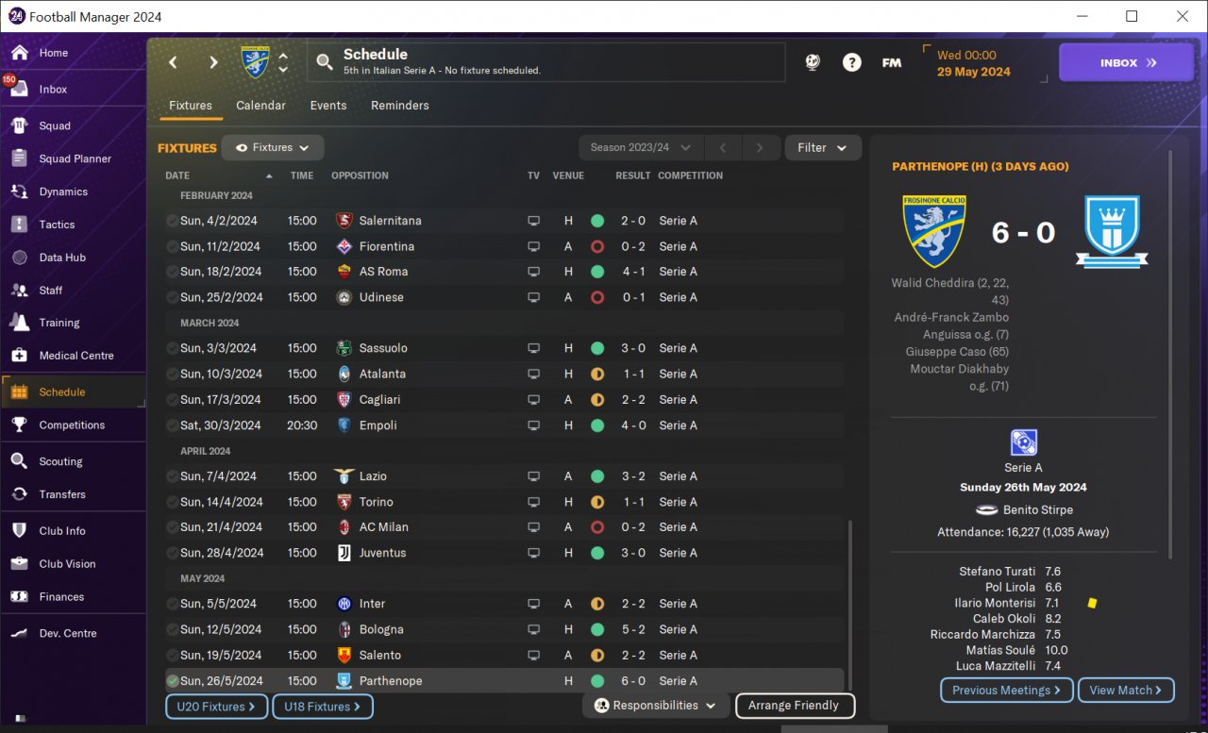Expand the Filter dropdown

pos(823,148)
